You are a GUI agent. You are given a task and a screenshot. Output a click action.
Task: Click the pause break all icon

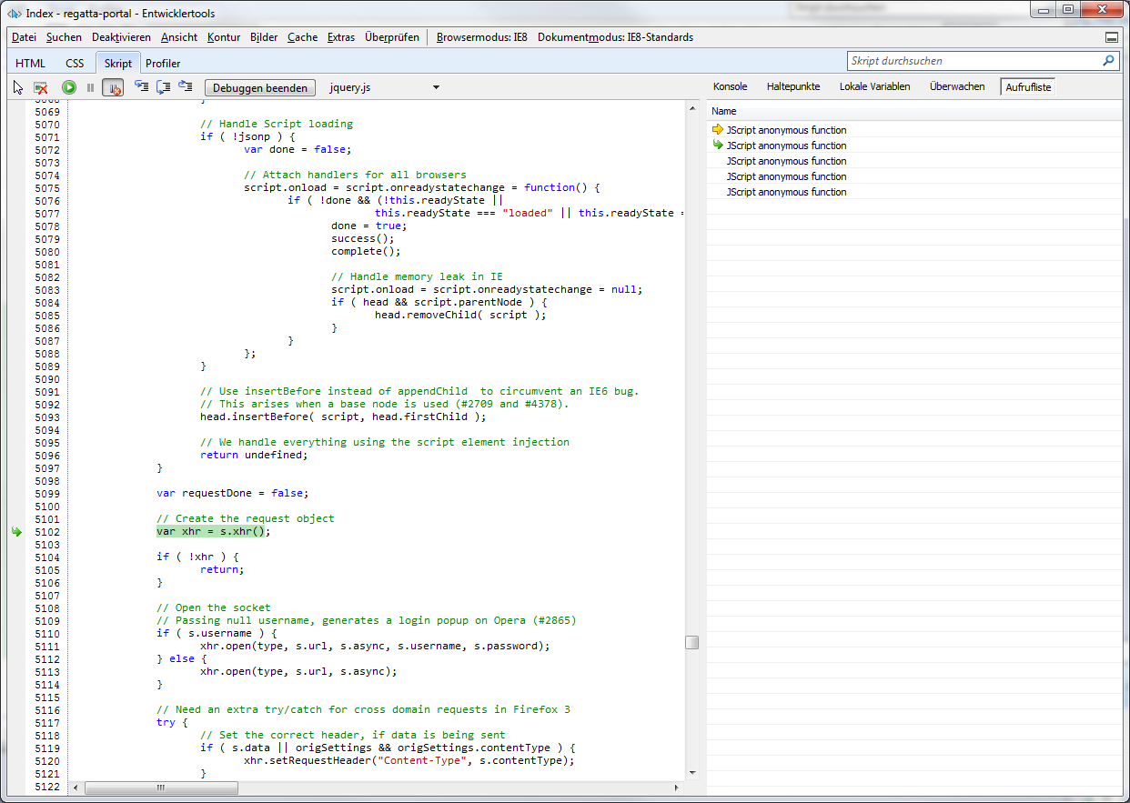click(90, 87)
